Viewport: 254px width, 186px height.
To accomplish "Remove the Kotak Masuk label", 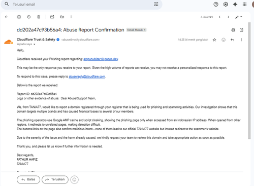I will 145,30.
